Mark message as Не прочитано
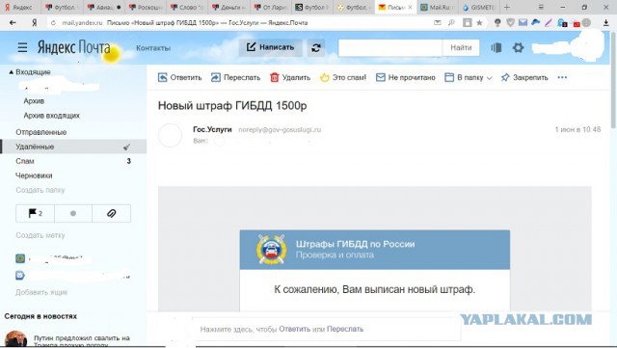This screenshot has height=348, width=617. tap(406, 77)
